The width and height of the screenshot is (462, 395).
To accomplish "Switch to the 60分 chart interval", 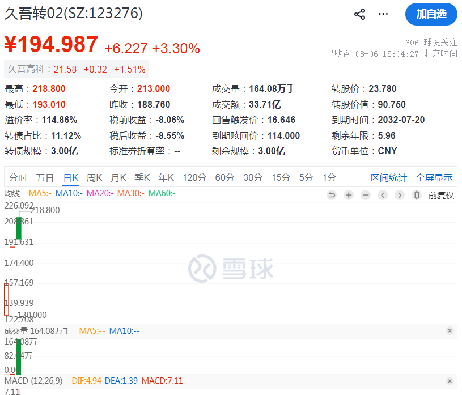I will 225,177.
